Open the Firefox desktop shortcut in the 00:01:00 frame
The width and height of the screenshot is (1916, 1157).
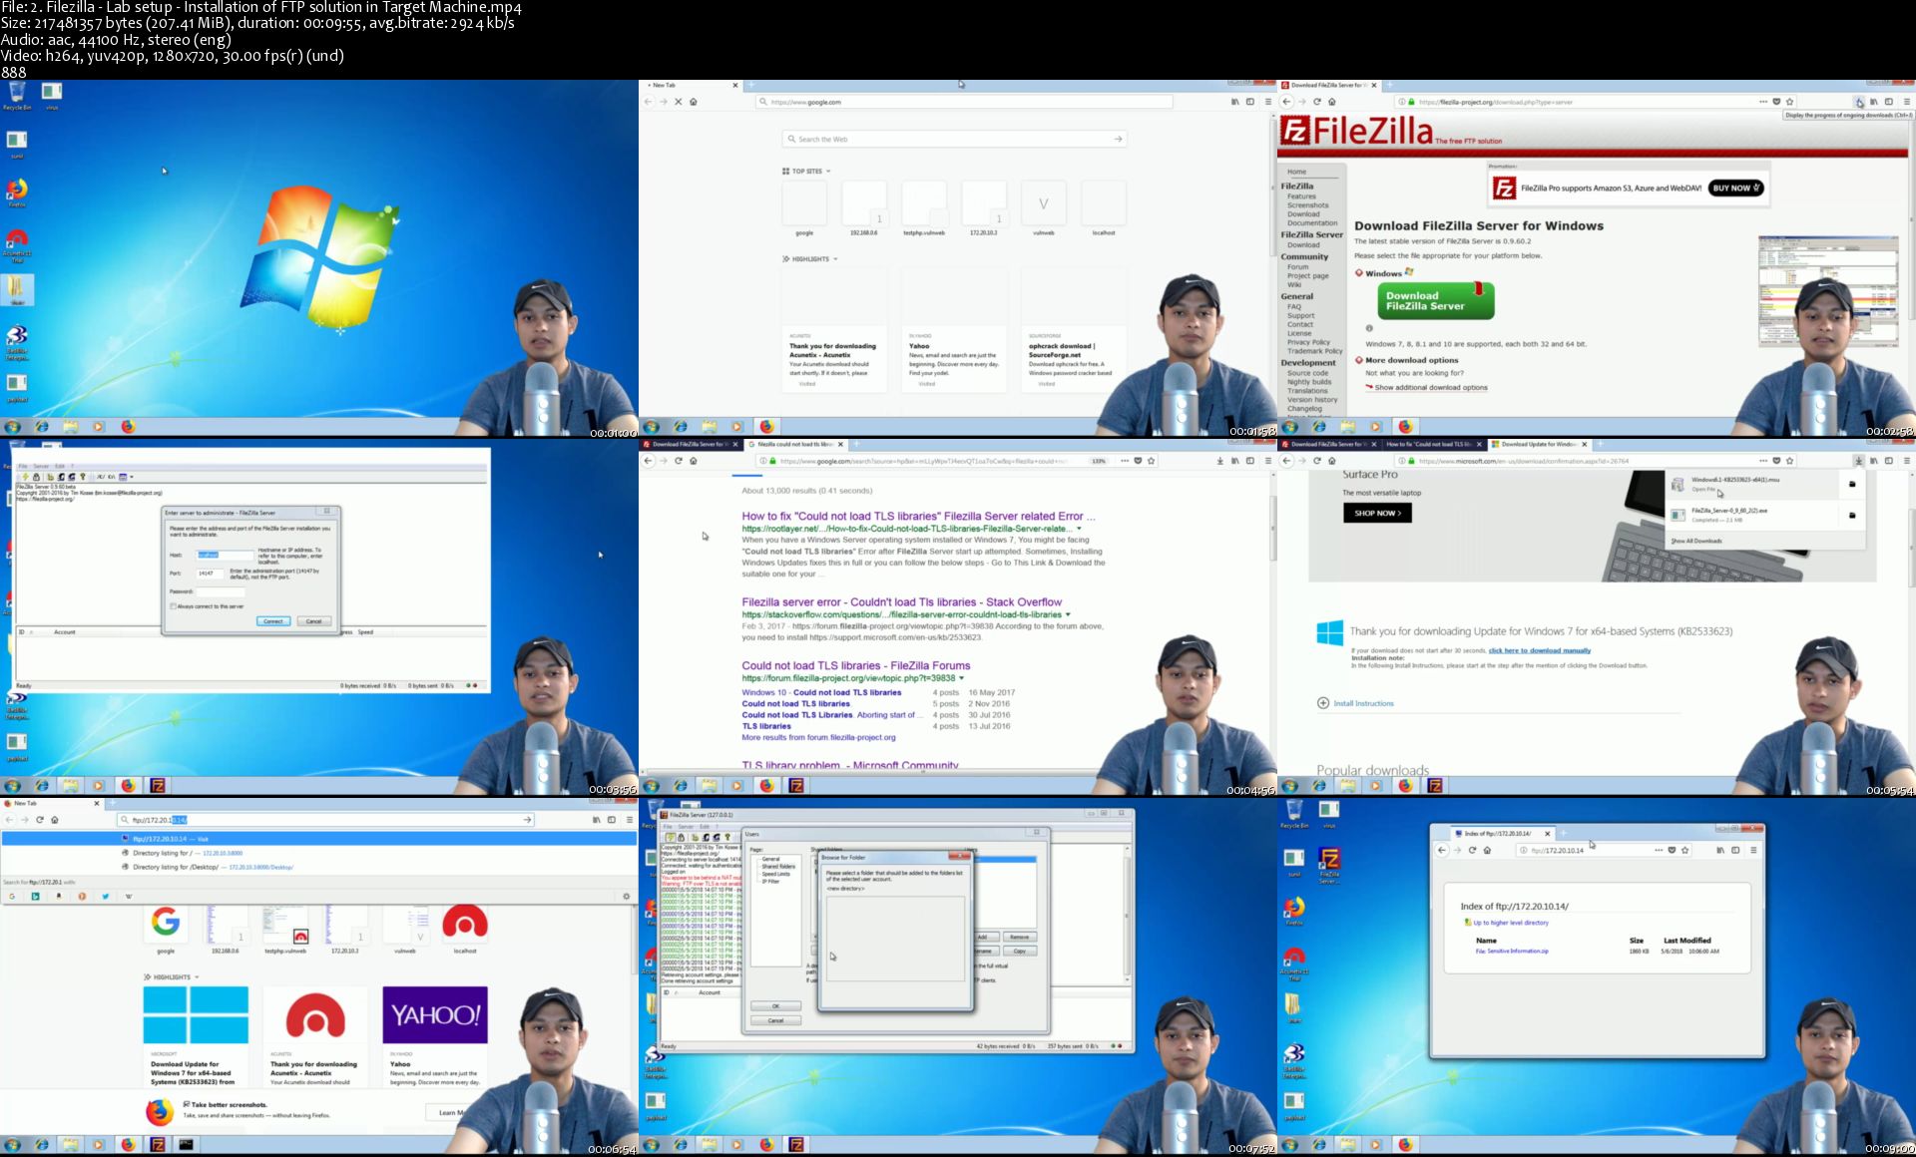[17, 192]
